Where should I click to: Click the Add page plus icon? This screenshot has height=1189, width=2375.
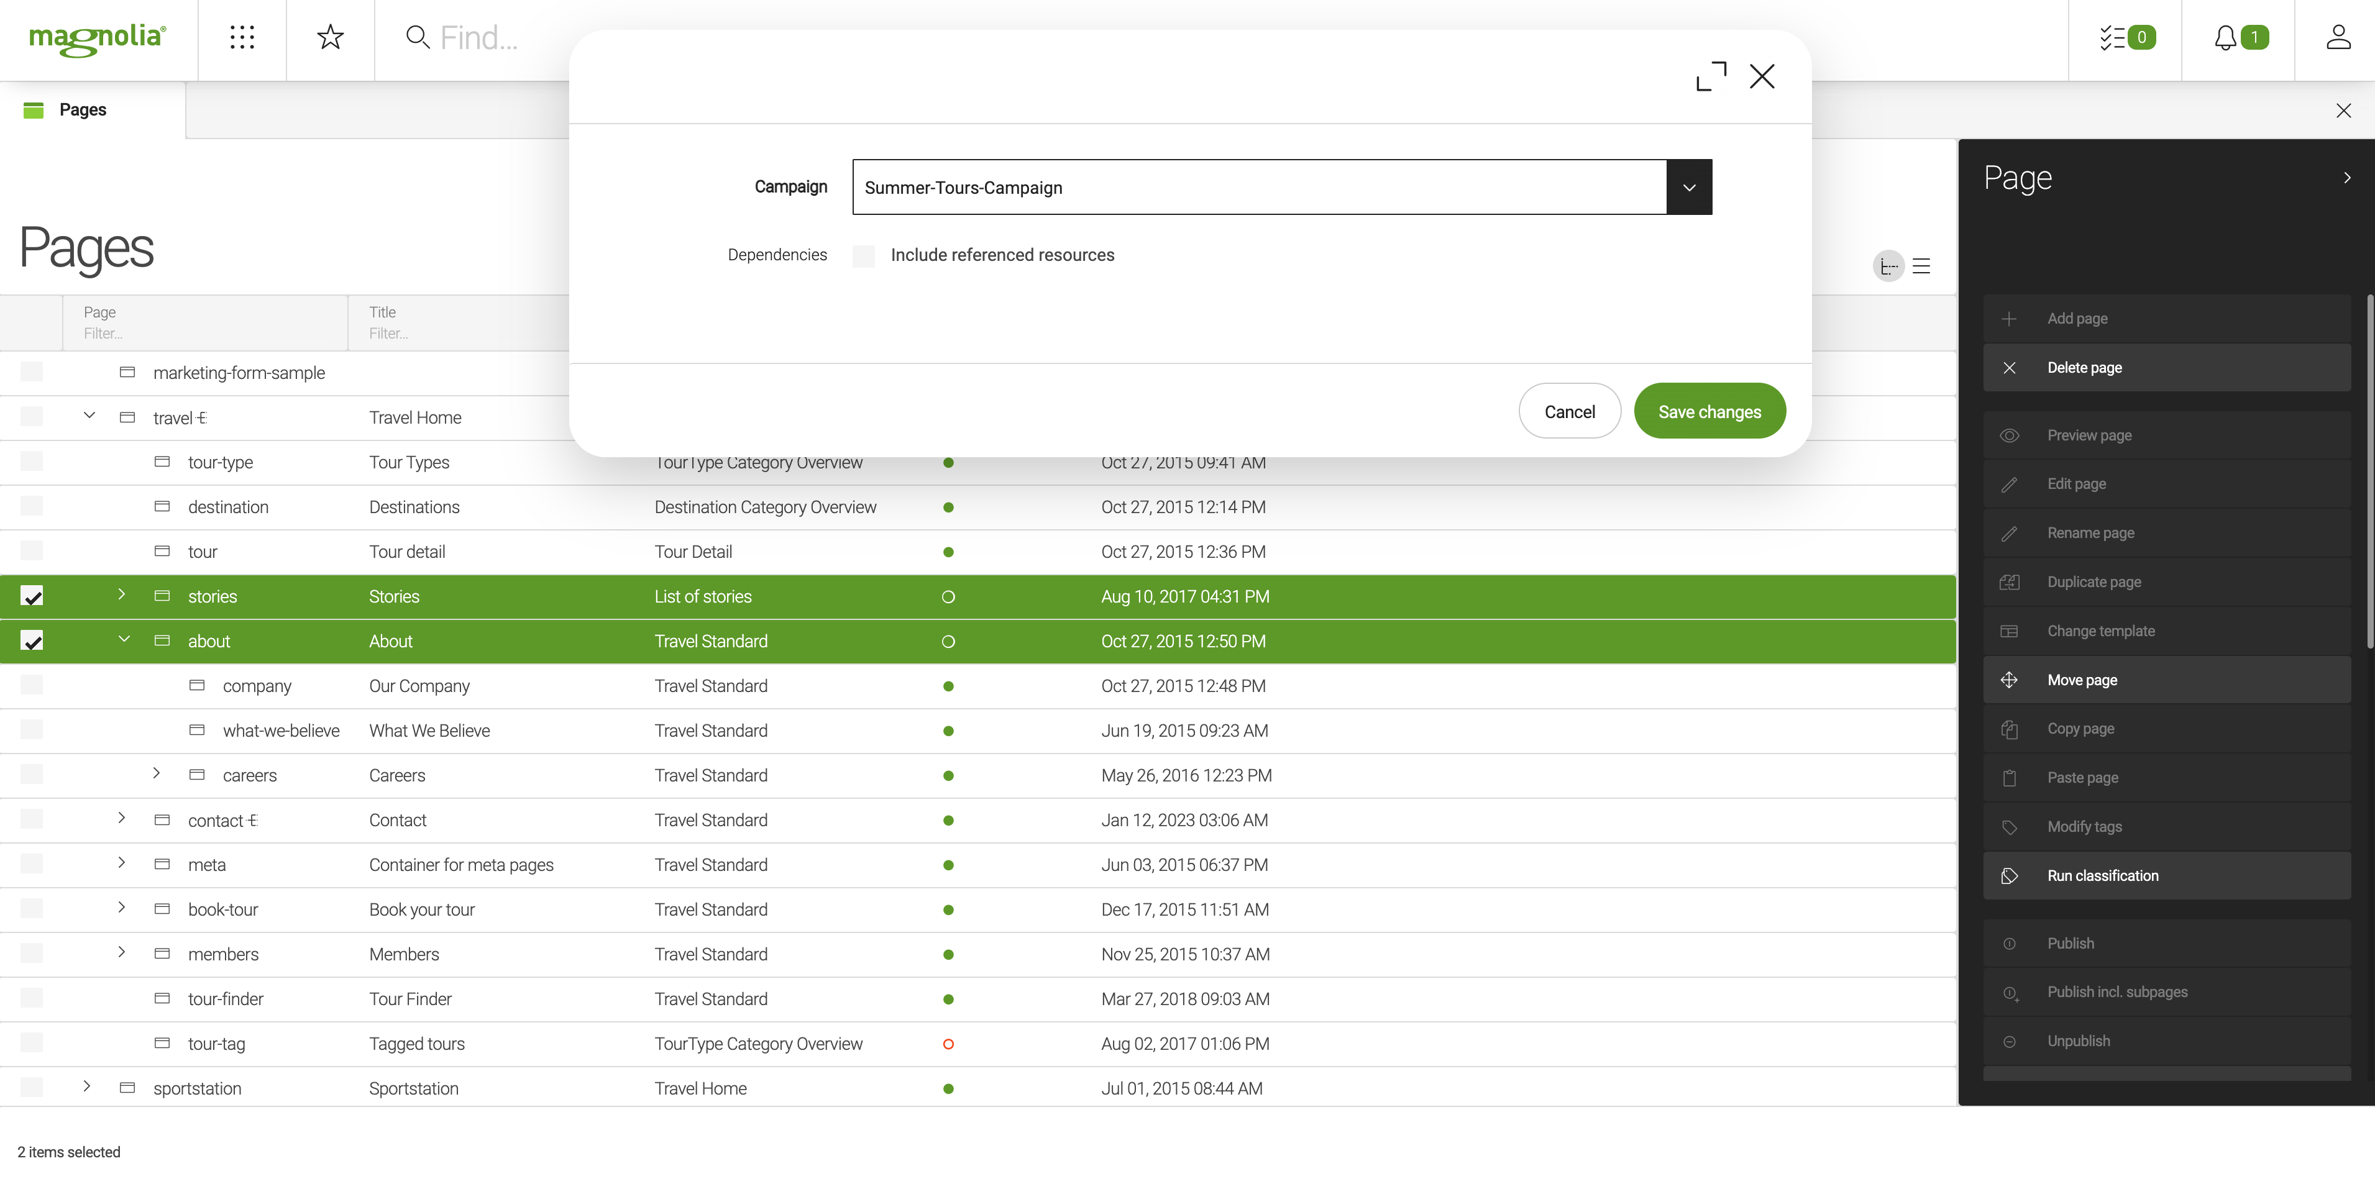[x=2009, y=318]
